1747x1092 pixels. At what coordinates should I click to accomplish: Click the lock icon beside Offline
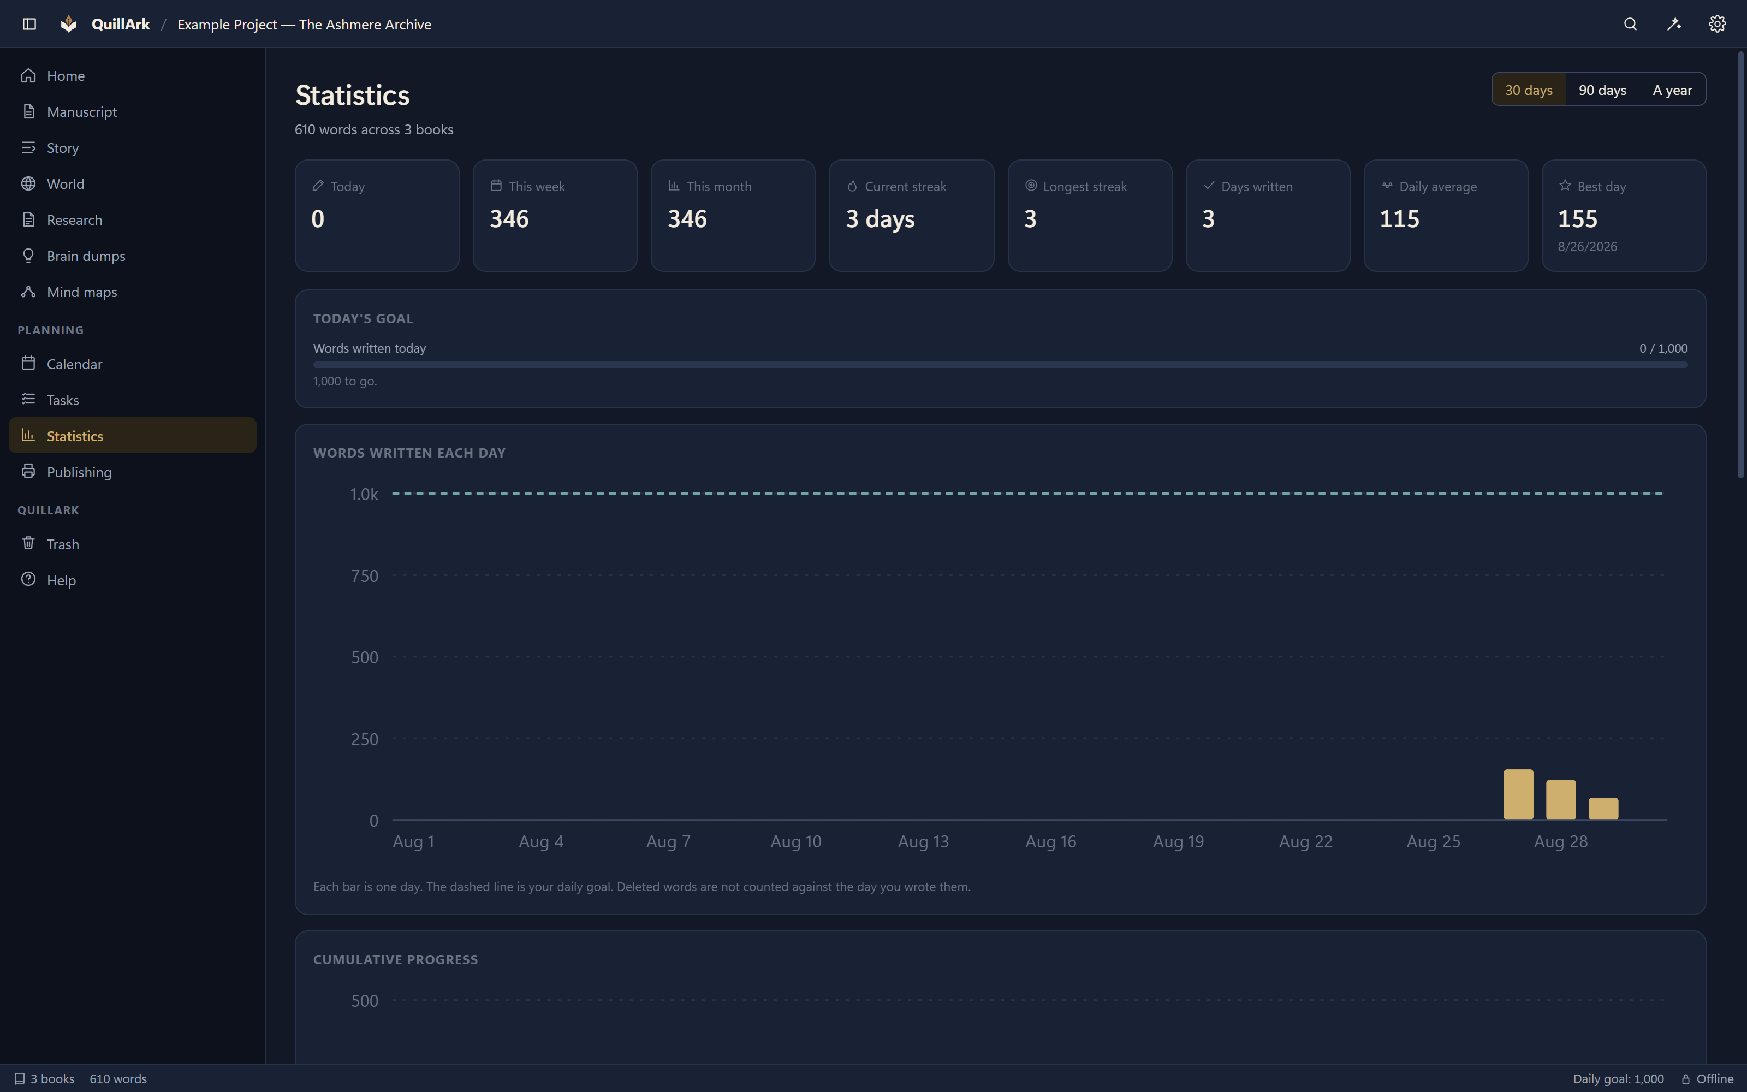tap(1686, 1079)
